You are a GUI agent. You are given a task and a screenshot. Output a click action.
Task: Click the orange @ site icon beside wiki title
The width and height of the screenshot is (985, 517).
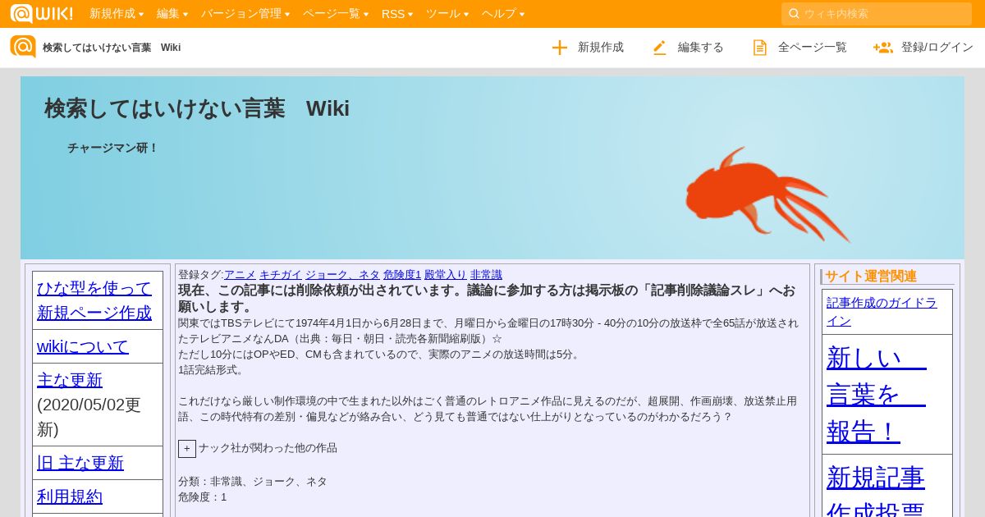point(23,47)
